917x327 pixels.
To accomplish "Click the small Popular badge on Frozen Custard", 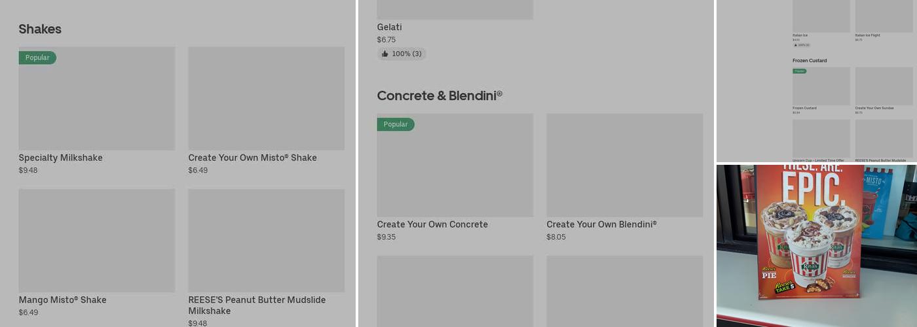I will pyautogui.click(x=799, y=71).
